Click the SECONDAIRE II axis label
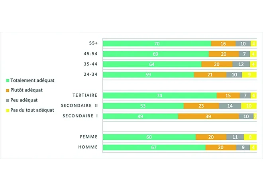 pos(79,106)
